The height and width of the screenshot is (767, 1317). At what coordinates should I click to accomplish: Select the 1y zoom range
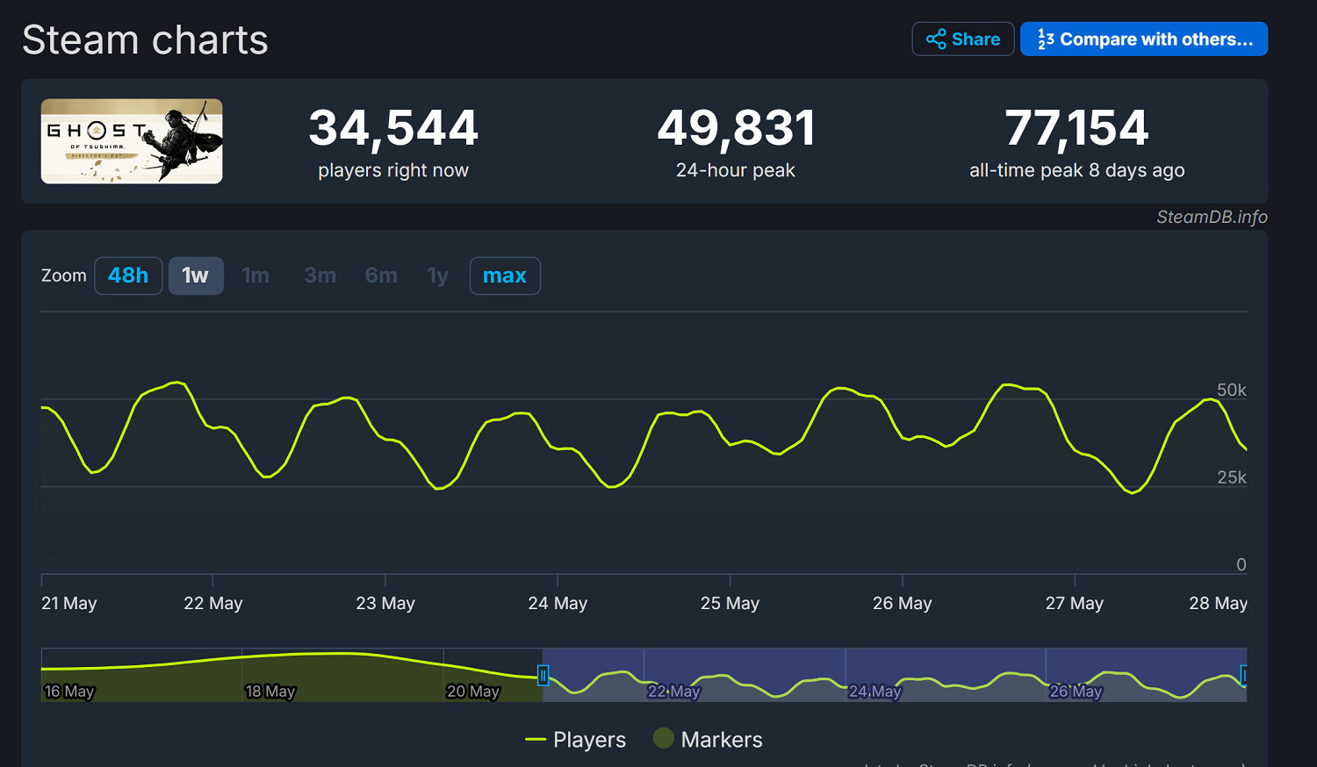[437, 275]
